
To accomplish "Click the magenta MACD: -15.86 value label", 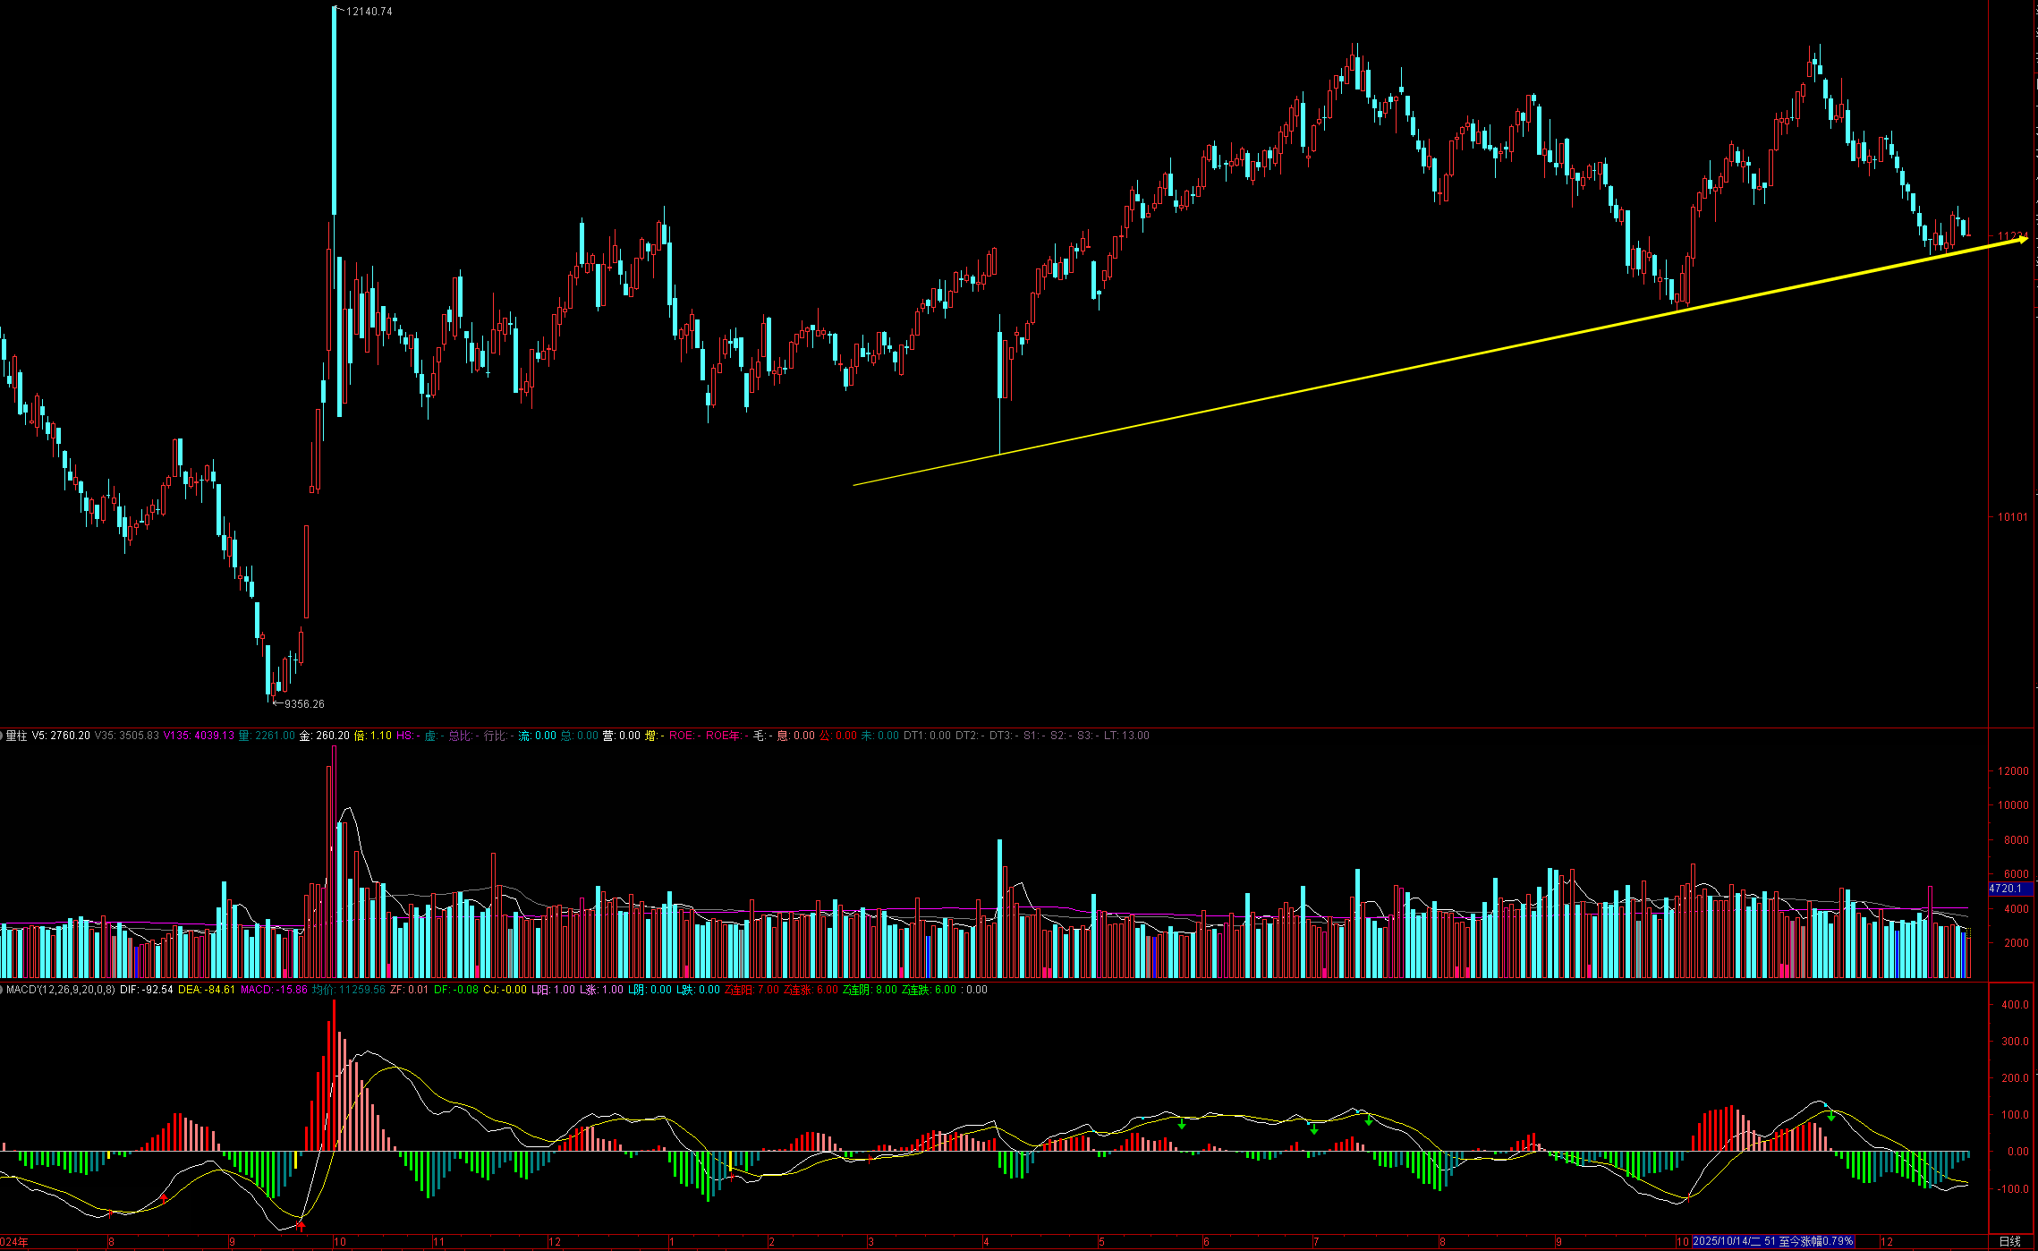I will click(274, 990).
